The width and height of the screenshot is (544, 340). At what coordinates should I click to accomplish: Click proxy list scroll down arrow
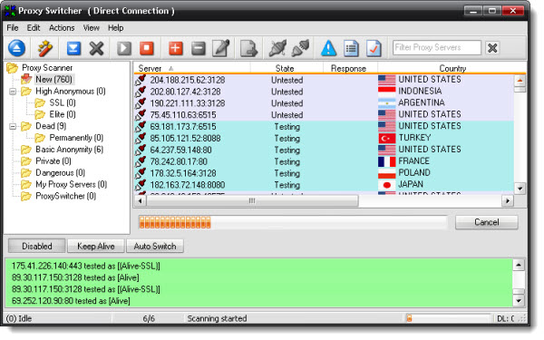coord(520,189)
